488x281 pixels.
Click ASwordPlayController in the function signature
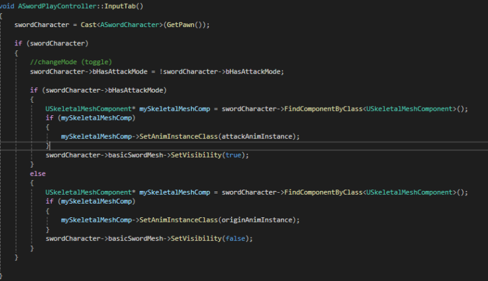(x=57, y=6)
